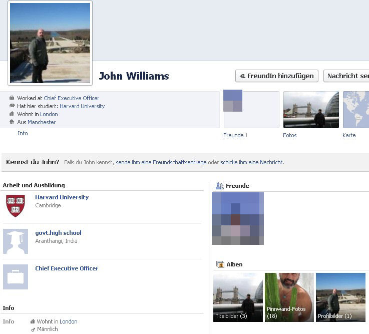This screenshot has width=369, height=334.
Task: Click the building icon beside Wohnt in London at top
Action: pos(12,114)
